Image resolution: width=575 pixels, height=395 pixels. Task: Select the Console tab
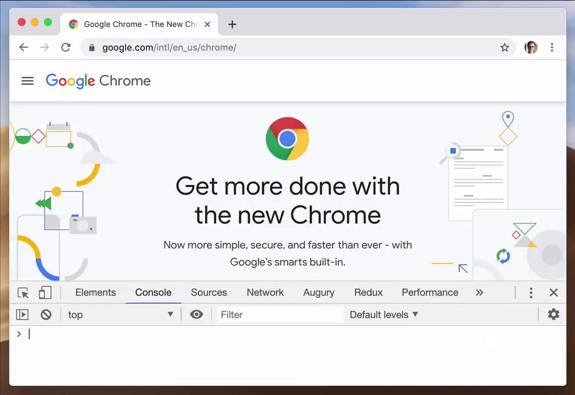point(153,292)
